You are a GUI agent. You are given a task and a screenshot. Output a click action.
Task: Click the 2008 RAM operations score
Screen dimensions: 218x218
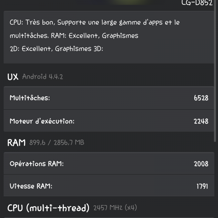click(x=201, y=164)
